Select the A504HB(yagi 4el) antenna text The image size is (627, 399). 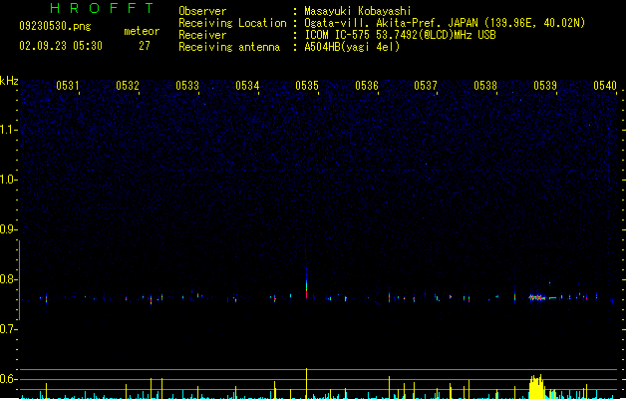[x=352, y=47]
